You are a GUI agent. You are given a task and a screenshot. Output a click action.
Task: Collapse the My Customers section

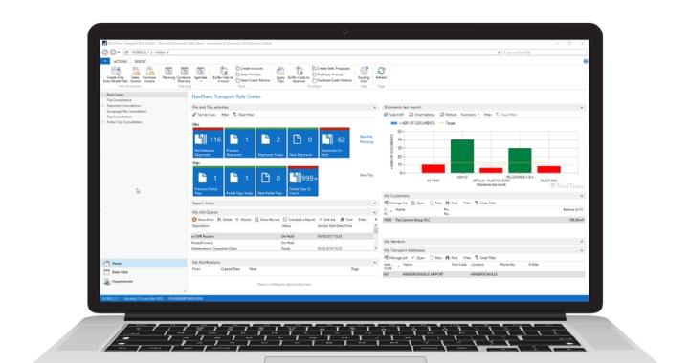pyautogui.click(x=582, y=196)
